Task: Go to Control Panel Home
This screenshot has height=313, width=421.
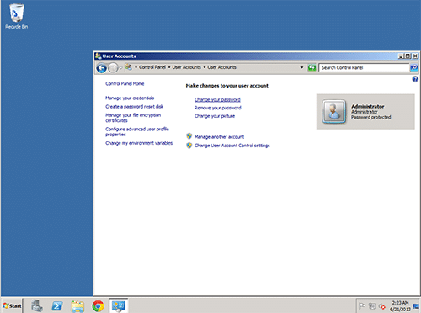Action: [x=125, y=83]
